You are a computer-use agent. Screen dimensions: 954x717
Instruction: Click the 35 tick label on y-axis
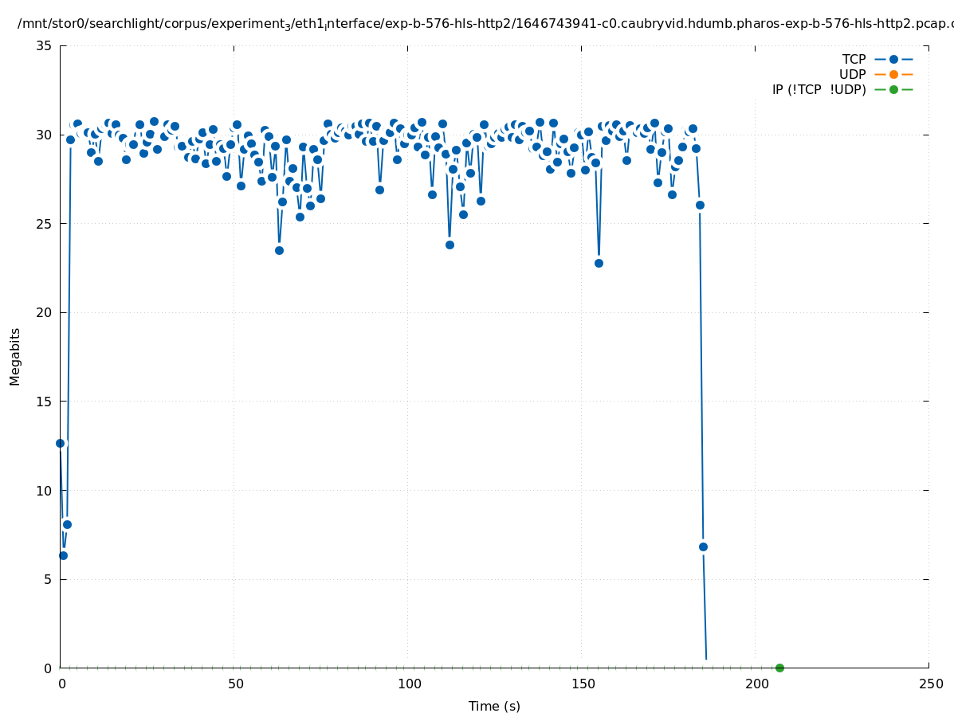click(x=44, y=45)
